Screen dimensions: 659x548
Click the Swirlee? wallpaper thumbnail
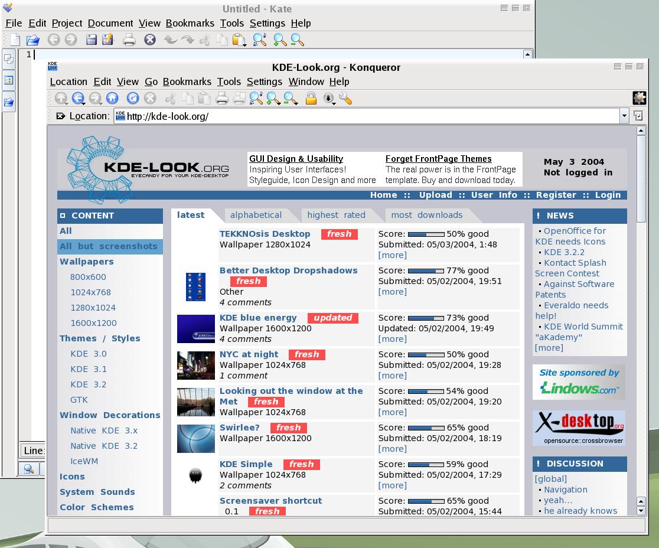tap(196, 439)
